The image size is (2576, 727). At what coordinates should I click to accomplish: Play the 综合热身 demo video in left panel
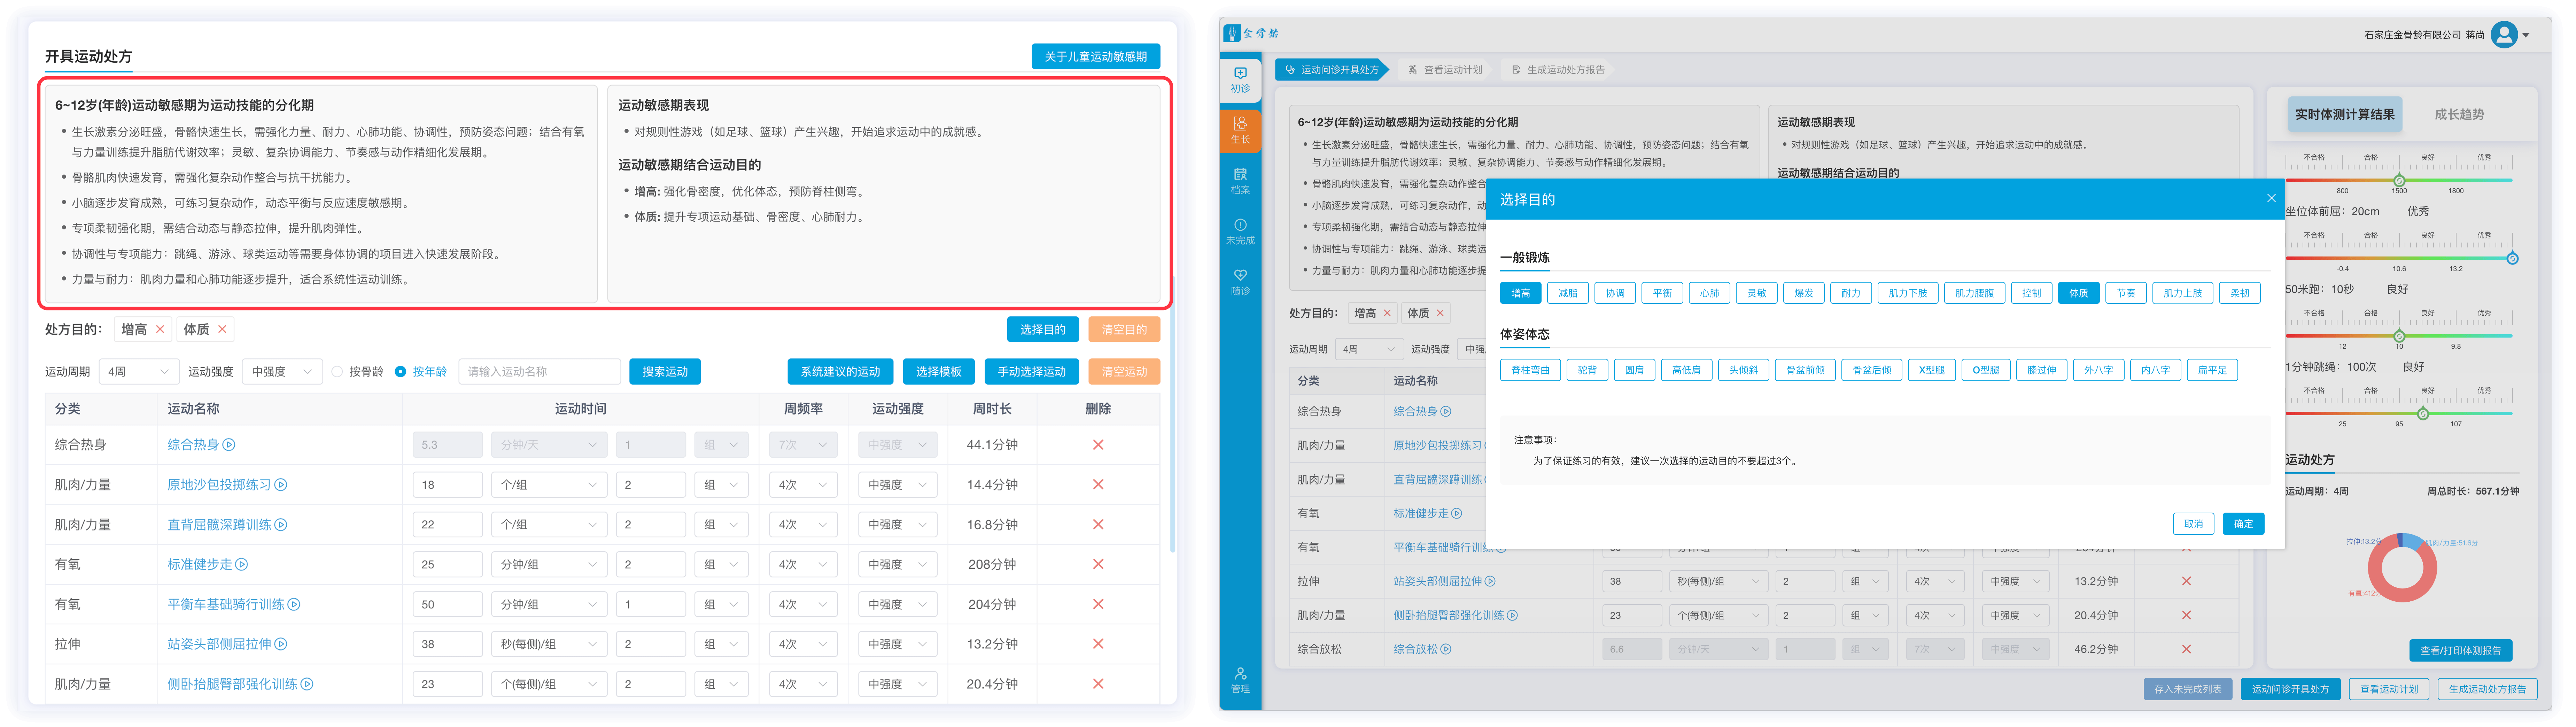229,445
